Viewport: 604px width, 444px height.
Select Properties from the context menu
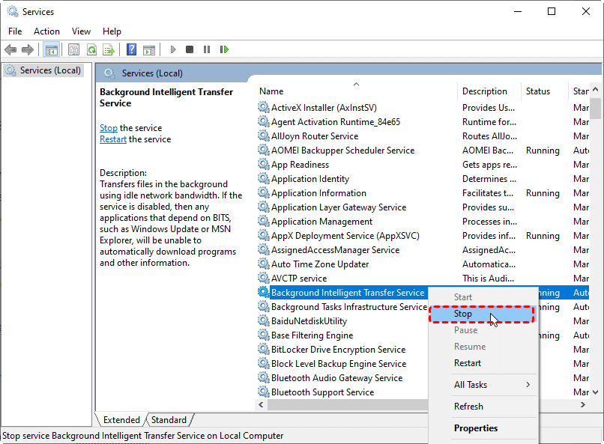point(476,428)
